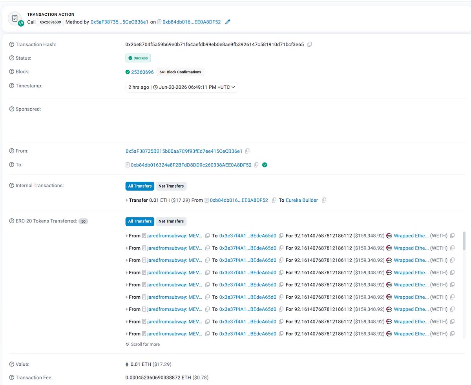The height and width of the screenshot is (385, 471).
Task: Select Net Transfers tab under Internal Transactions
Action: pyautogui.click(x=171, y=186)
